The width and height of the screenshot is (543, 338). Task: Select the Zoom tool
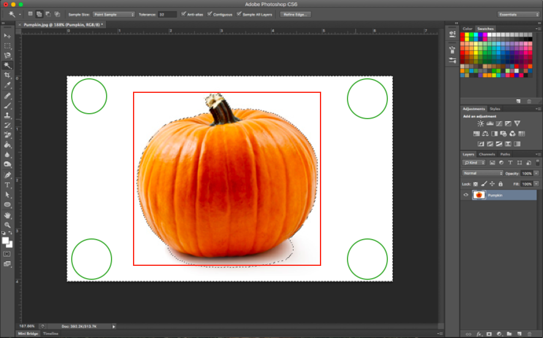click(7, 225)
